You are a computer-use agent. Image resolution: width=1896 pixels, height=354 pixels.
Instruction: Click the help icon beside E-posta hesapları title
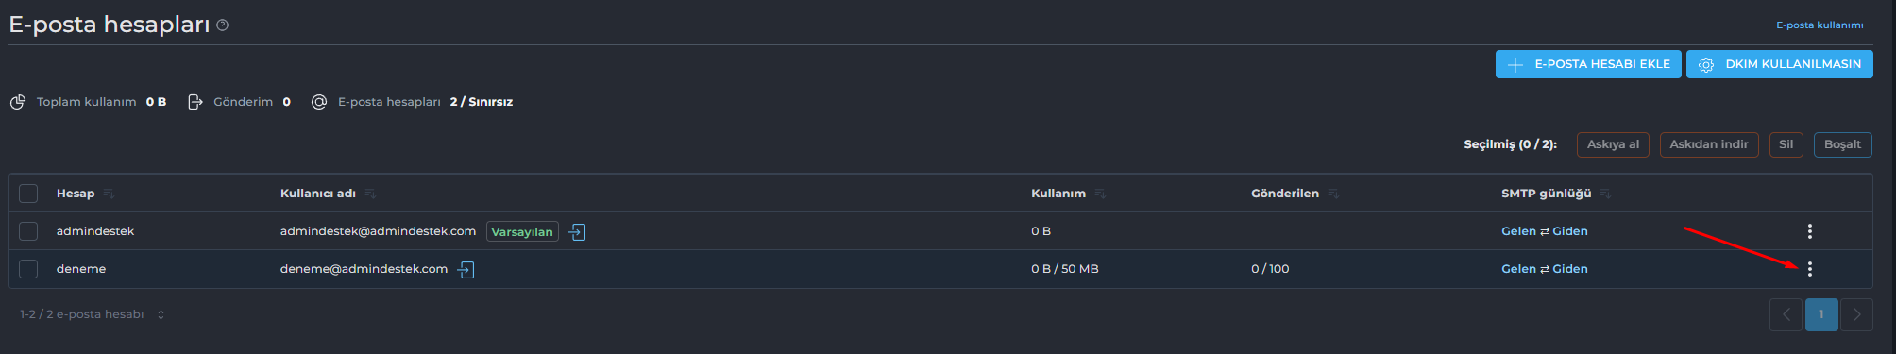[223, 25]
